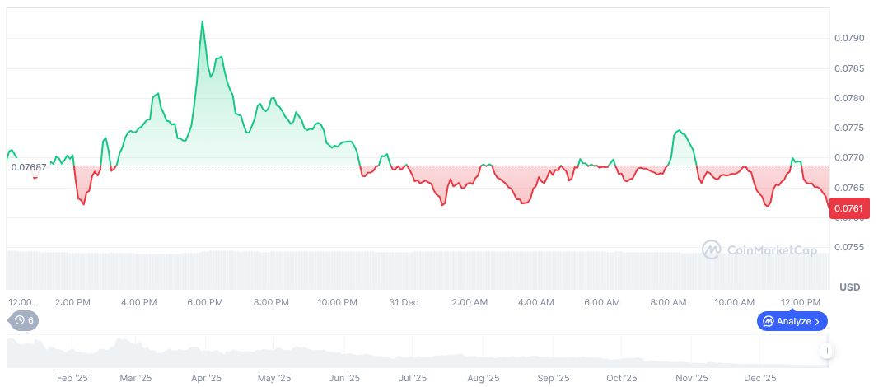Click the CoinMarketCap watermark logo
Screen dimensions: 883x387
759,249
